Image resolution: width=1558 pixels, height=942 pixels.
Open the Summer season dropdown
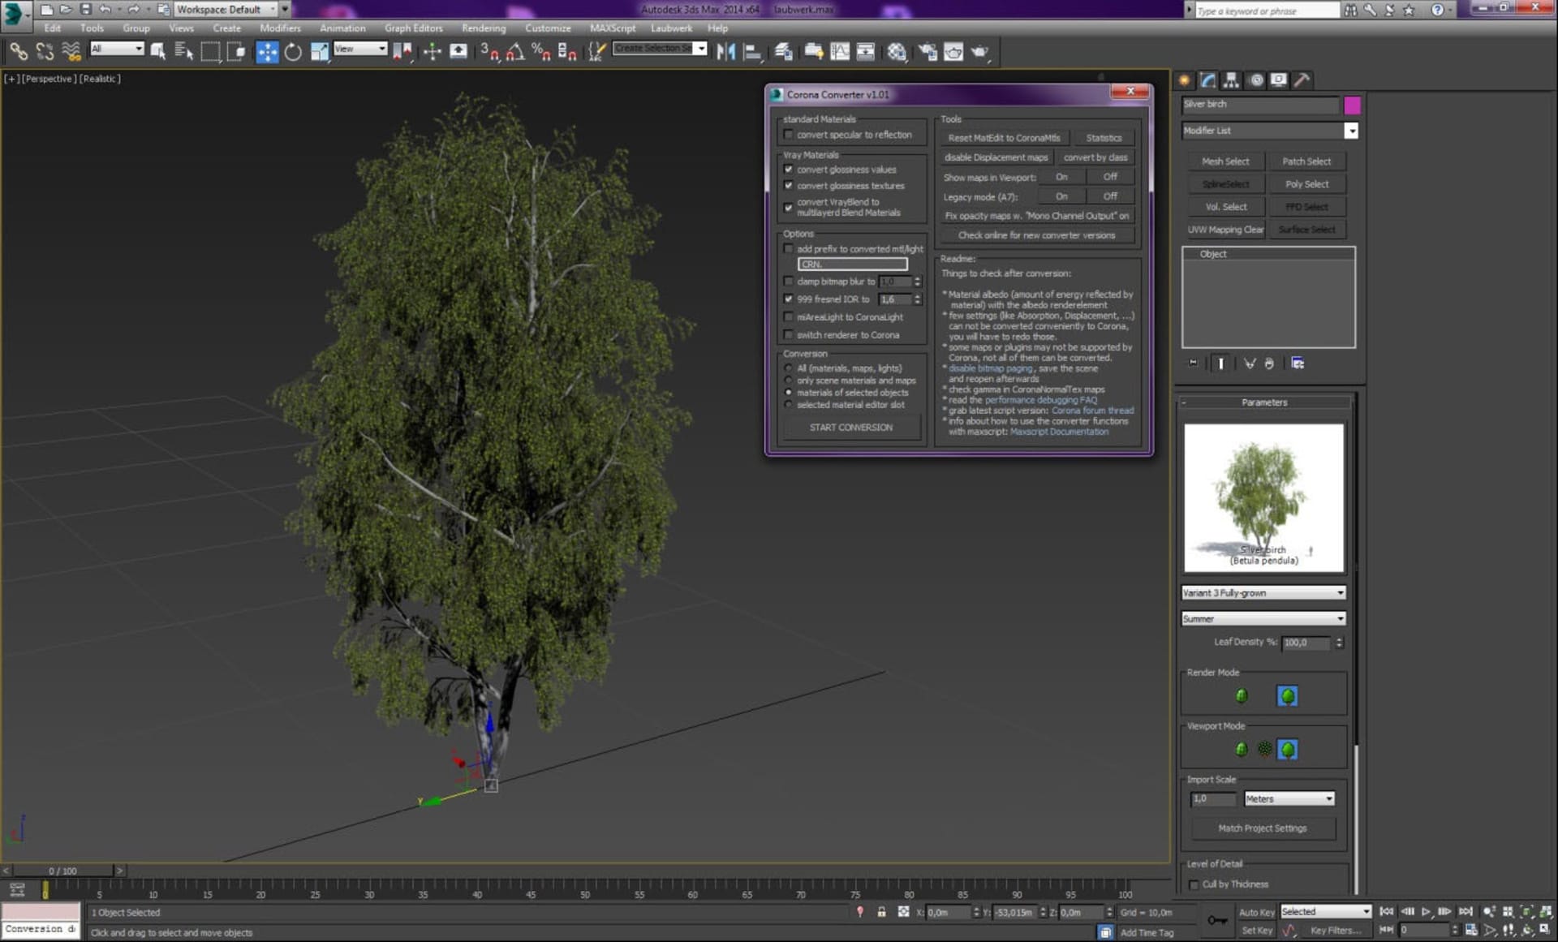click(x=1263, y=619)
